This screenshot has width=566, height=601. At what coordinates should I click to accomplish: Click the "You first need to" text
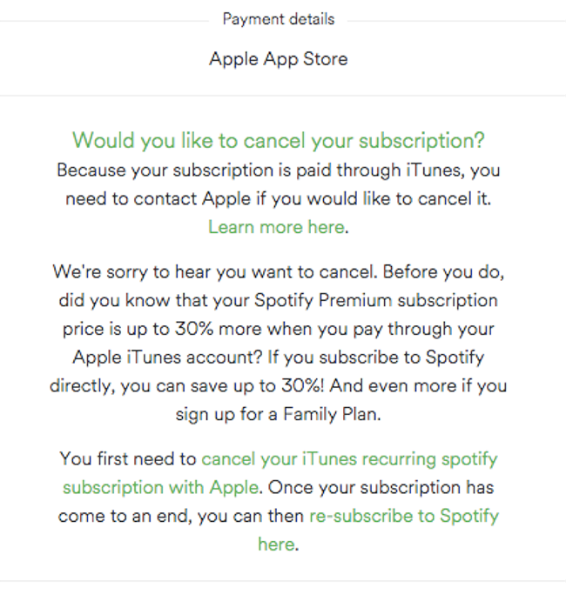coord(128,458)
